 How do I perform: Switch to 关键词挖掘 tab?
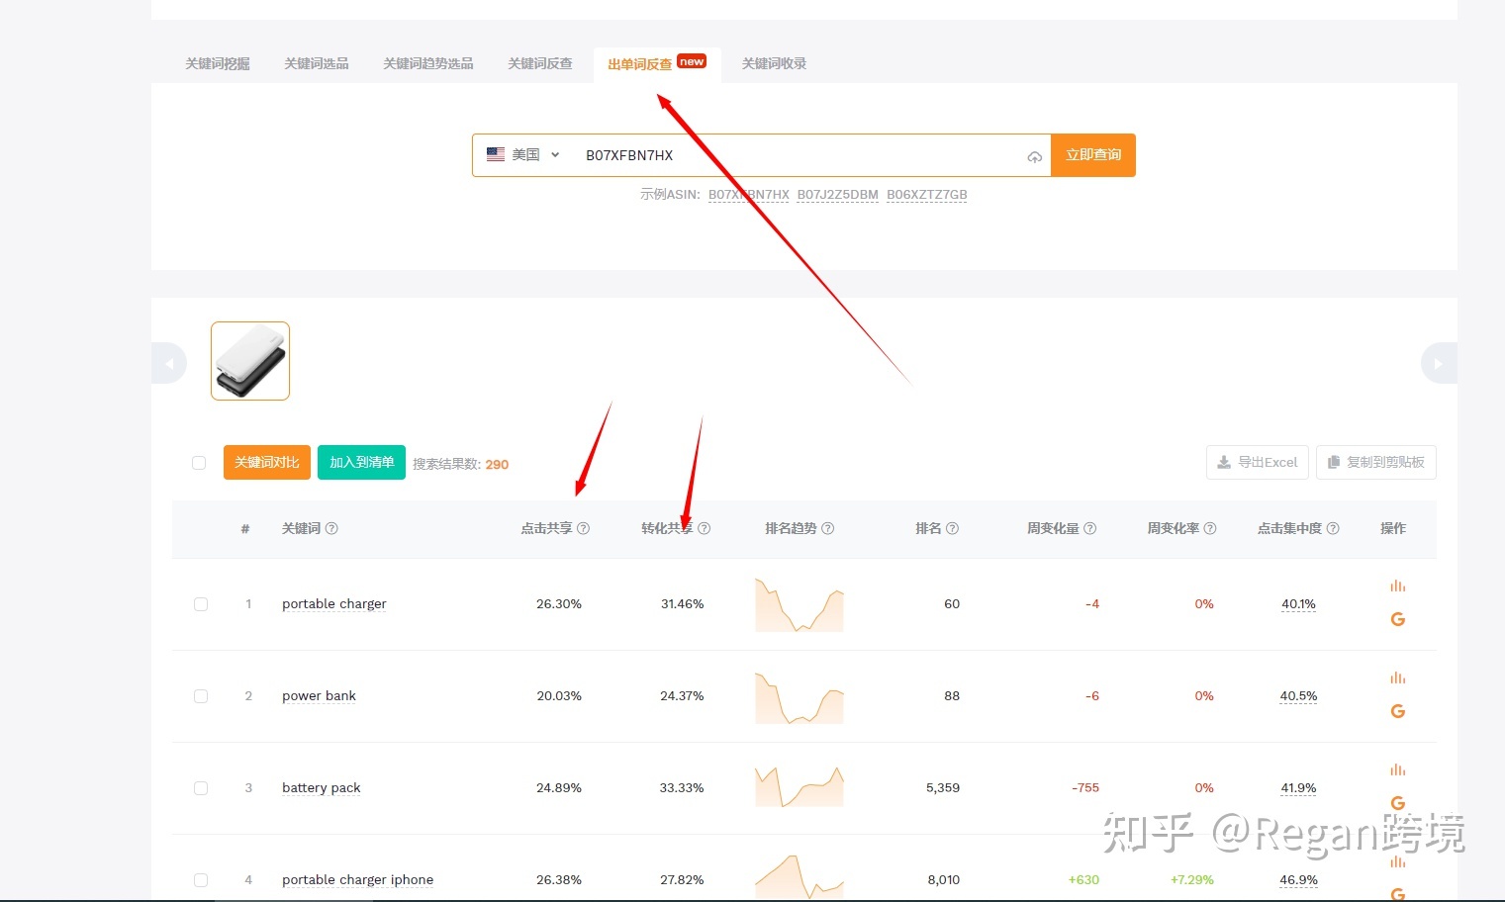coord(218,64)
